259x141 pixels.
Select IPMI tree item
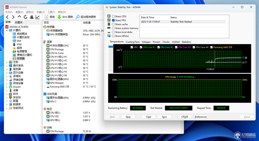tap(19, 44)
